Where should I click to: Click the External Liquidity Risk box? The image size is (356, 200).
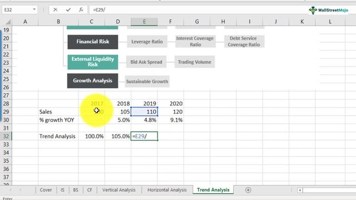point(93,62)
